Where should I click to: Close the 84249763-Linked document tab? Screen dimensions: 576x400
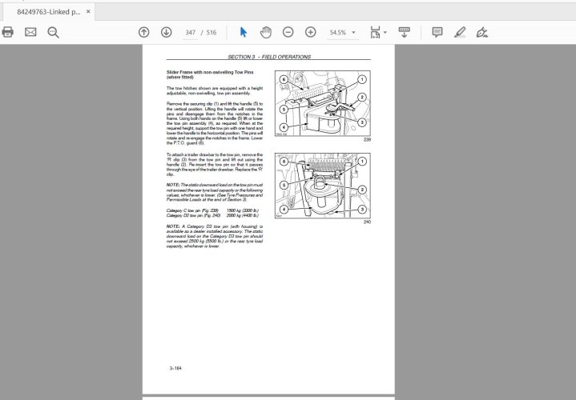coord(88,12)
